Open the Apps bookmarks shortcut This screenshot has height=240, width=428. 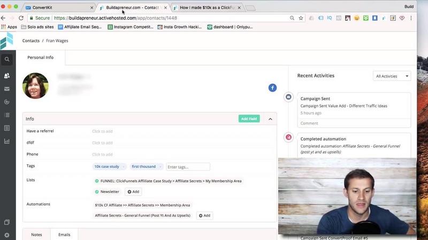(9, 27)
